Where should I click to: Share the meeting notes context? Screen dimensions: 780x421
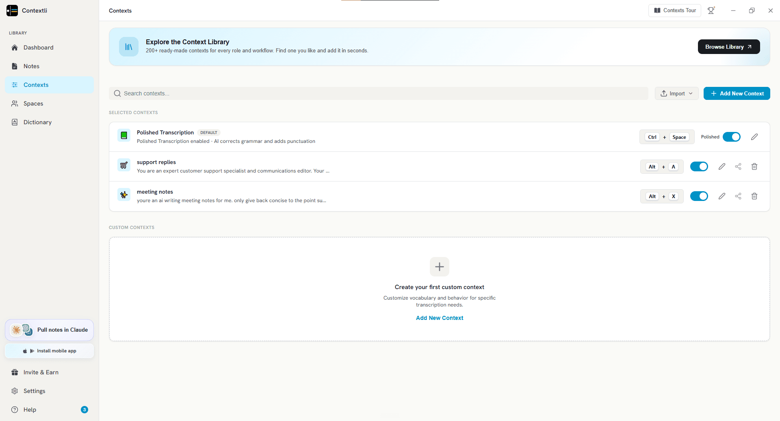[738, 196]
